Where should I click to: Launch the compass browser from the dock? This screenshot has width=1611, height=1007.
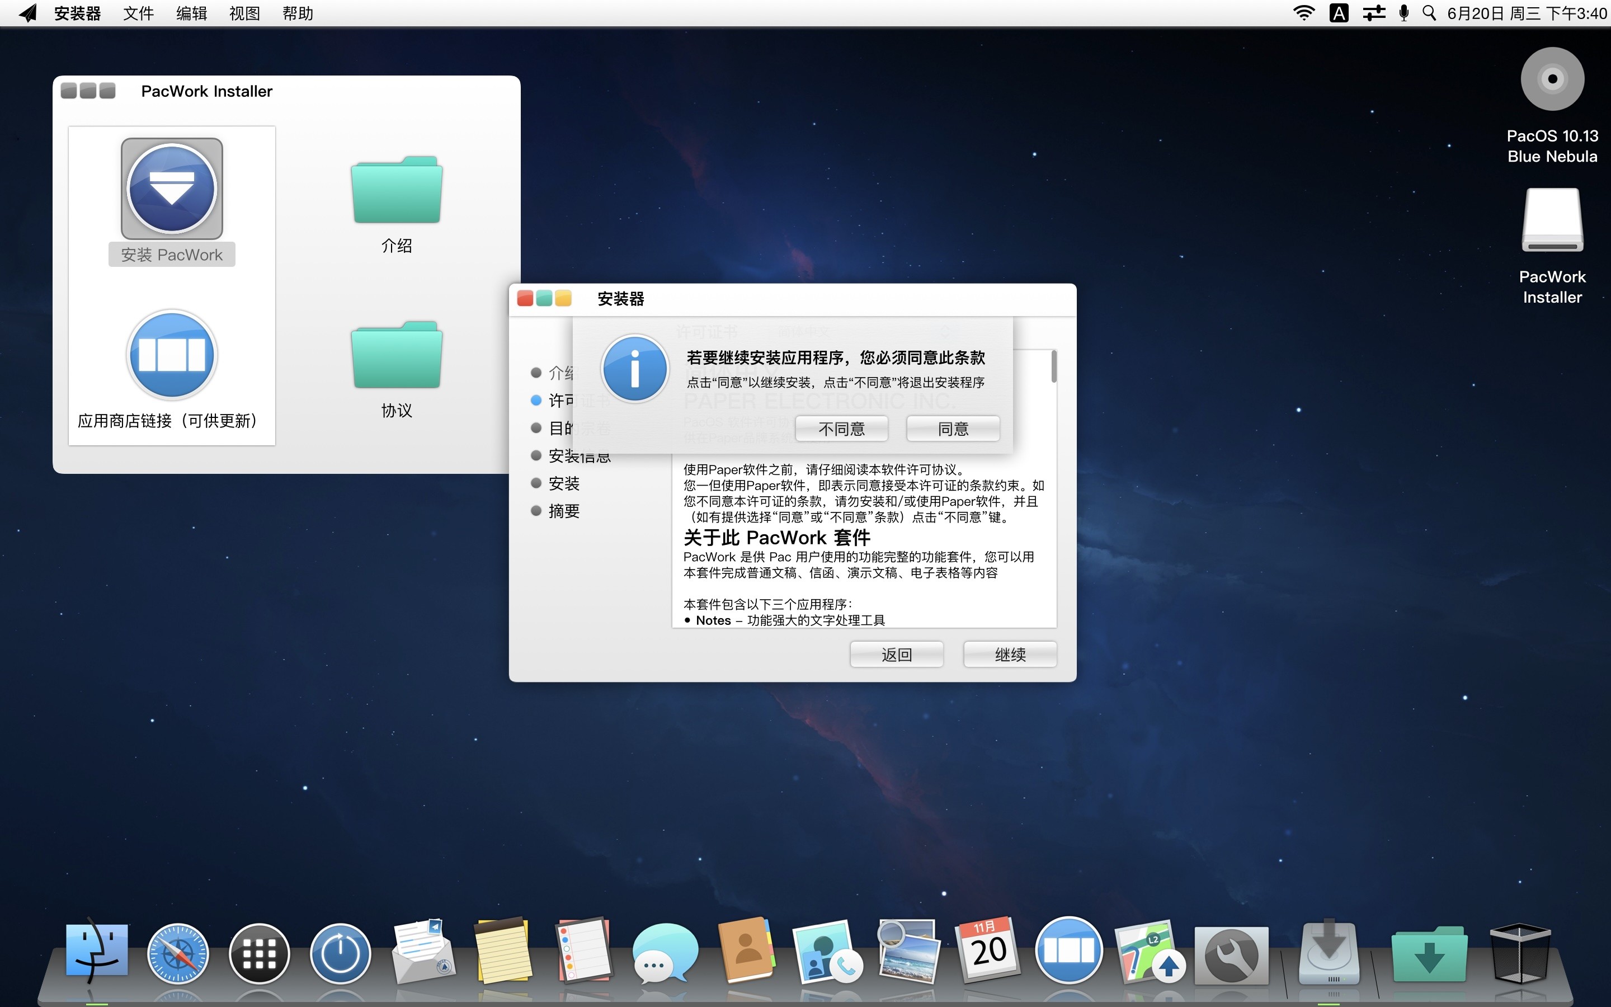point(178,954)
